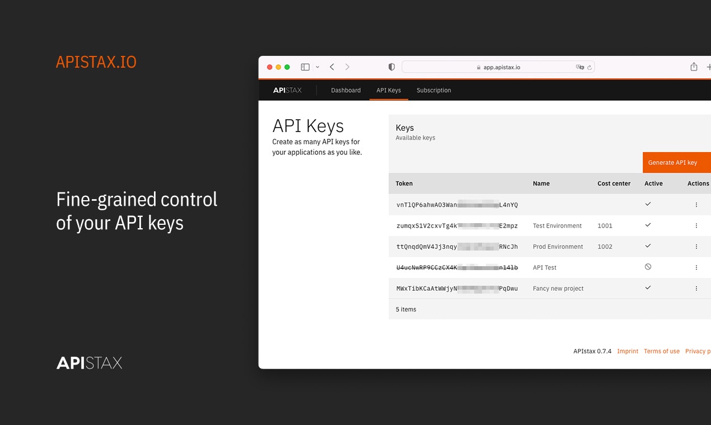The width and height of the screenshot is (711, 425).
Task: Go back with the browser back arrow
Action: (332, 67)
